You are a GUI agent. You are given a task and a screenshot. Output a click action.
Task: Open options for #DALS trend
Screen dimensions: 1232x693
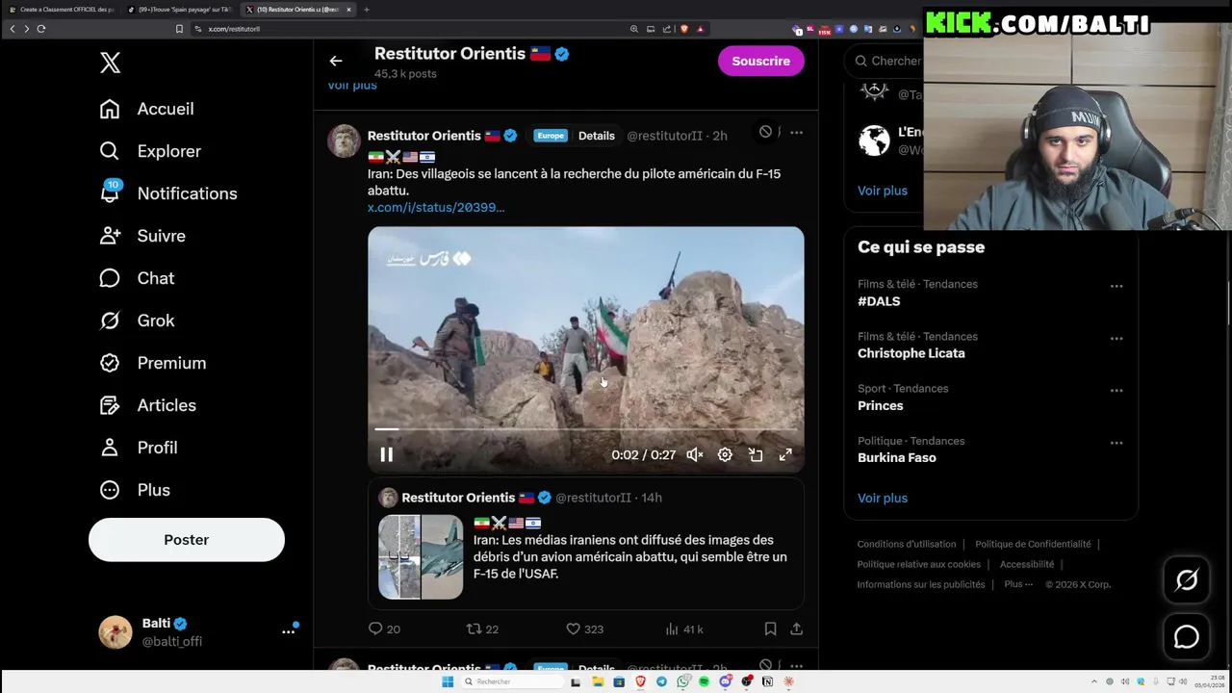tap(1116, 286)
